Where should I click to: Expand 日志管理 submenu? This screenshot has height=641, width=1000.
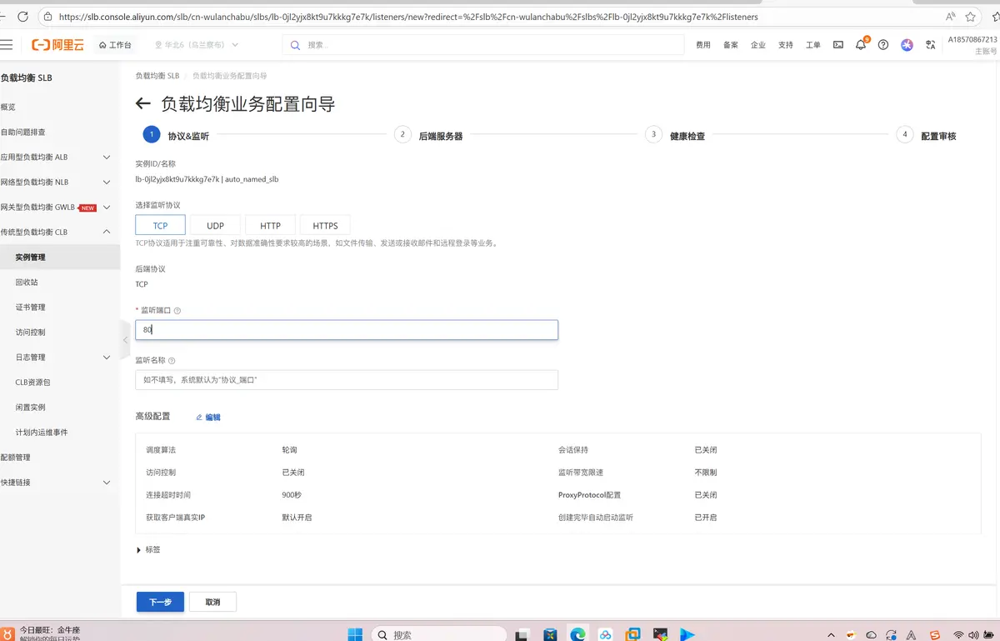point(107,357)
